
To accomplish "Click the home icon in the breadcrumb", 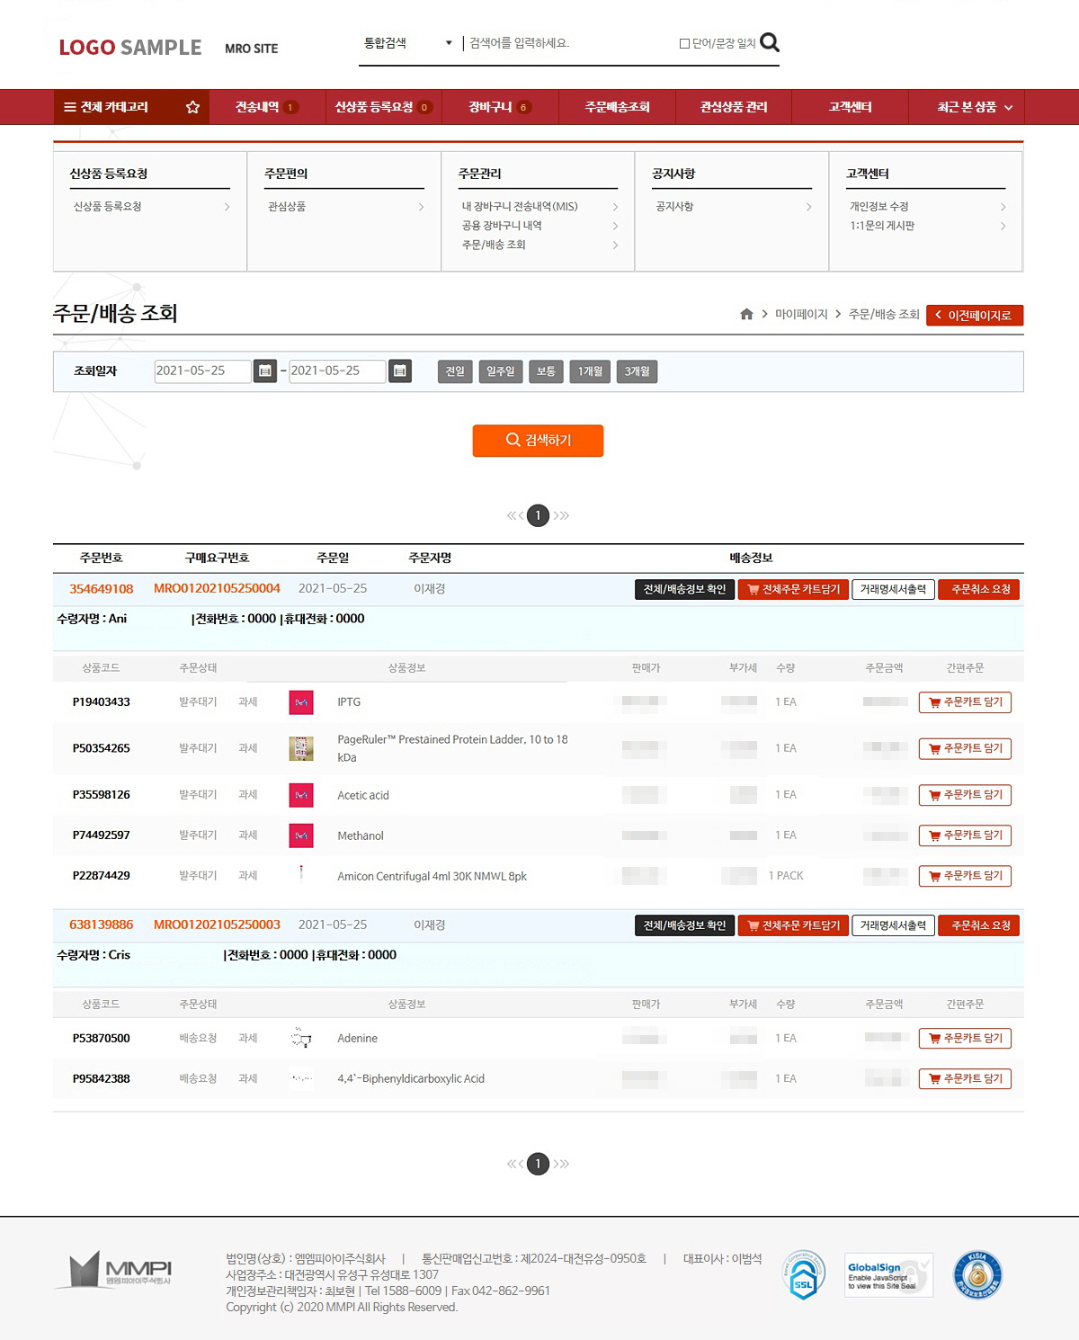I will (x=745, y=315).
